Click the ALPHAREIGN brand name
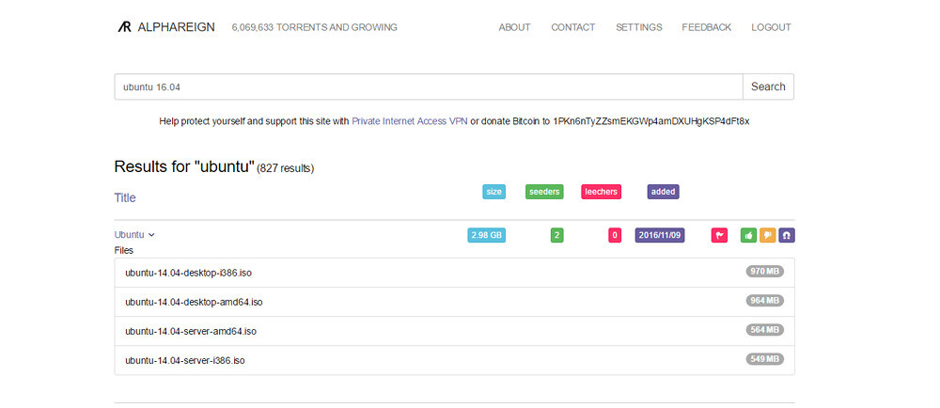The width and height of the screenshot is (940, 408). (177, 27)
